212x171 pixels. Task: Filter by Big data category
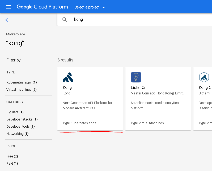[x=15, y=112]
